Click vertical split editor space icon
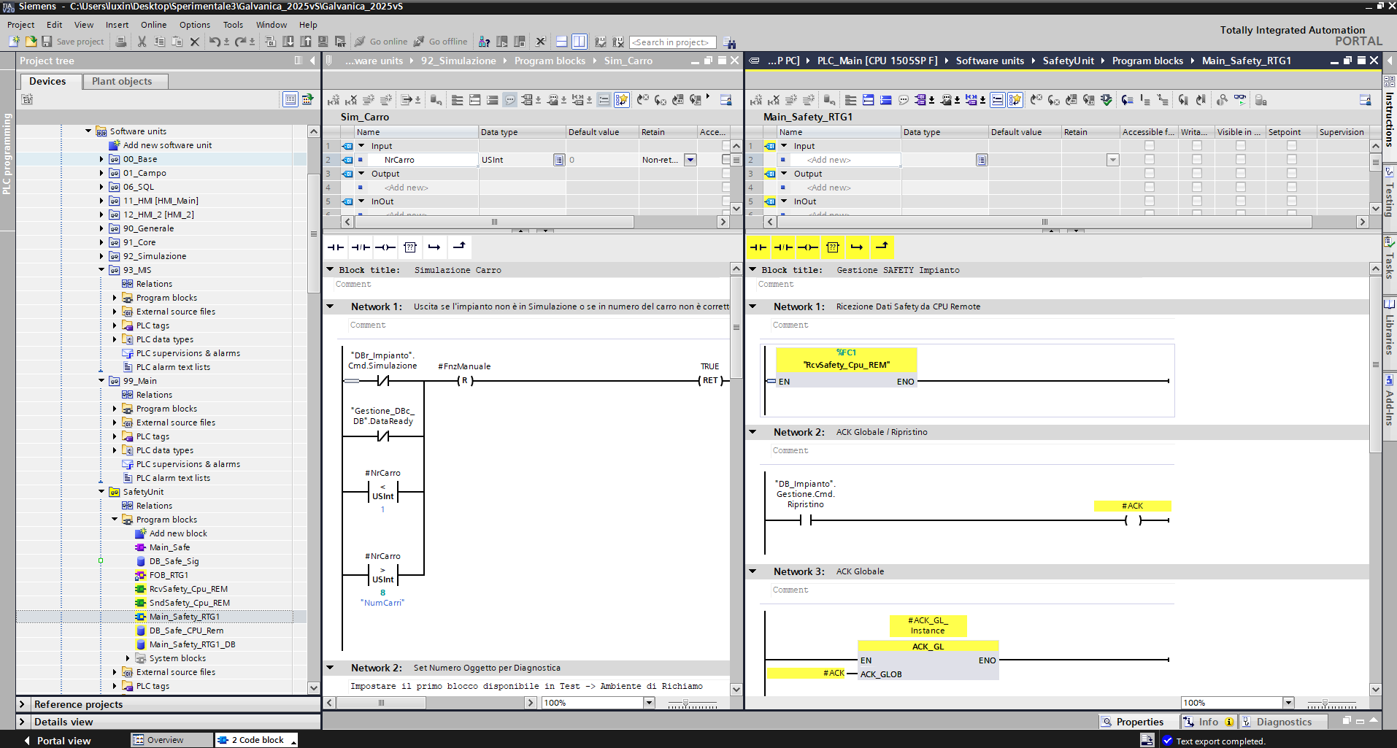This screenshot has width=1397, height=748. [579, 42]
